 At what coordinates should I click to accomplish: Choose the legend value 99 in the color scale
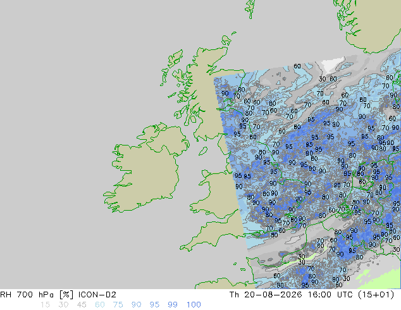pyautogui.click(x=173, y=305)
